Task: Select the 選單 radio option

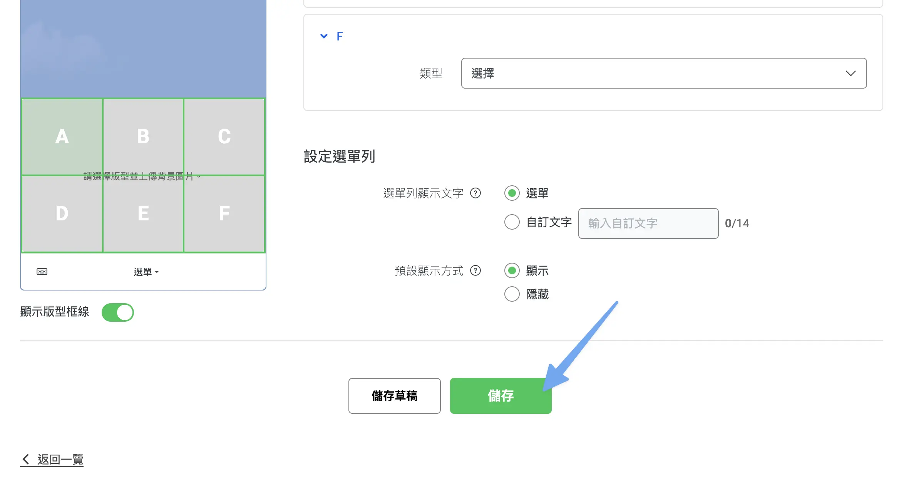Action: pos(512,193)
